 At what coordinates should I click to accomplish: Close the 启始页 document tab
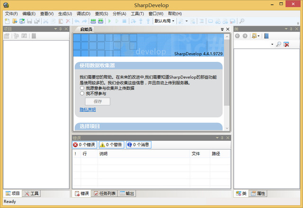pos(228,29)
